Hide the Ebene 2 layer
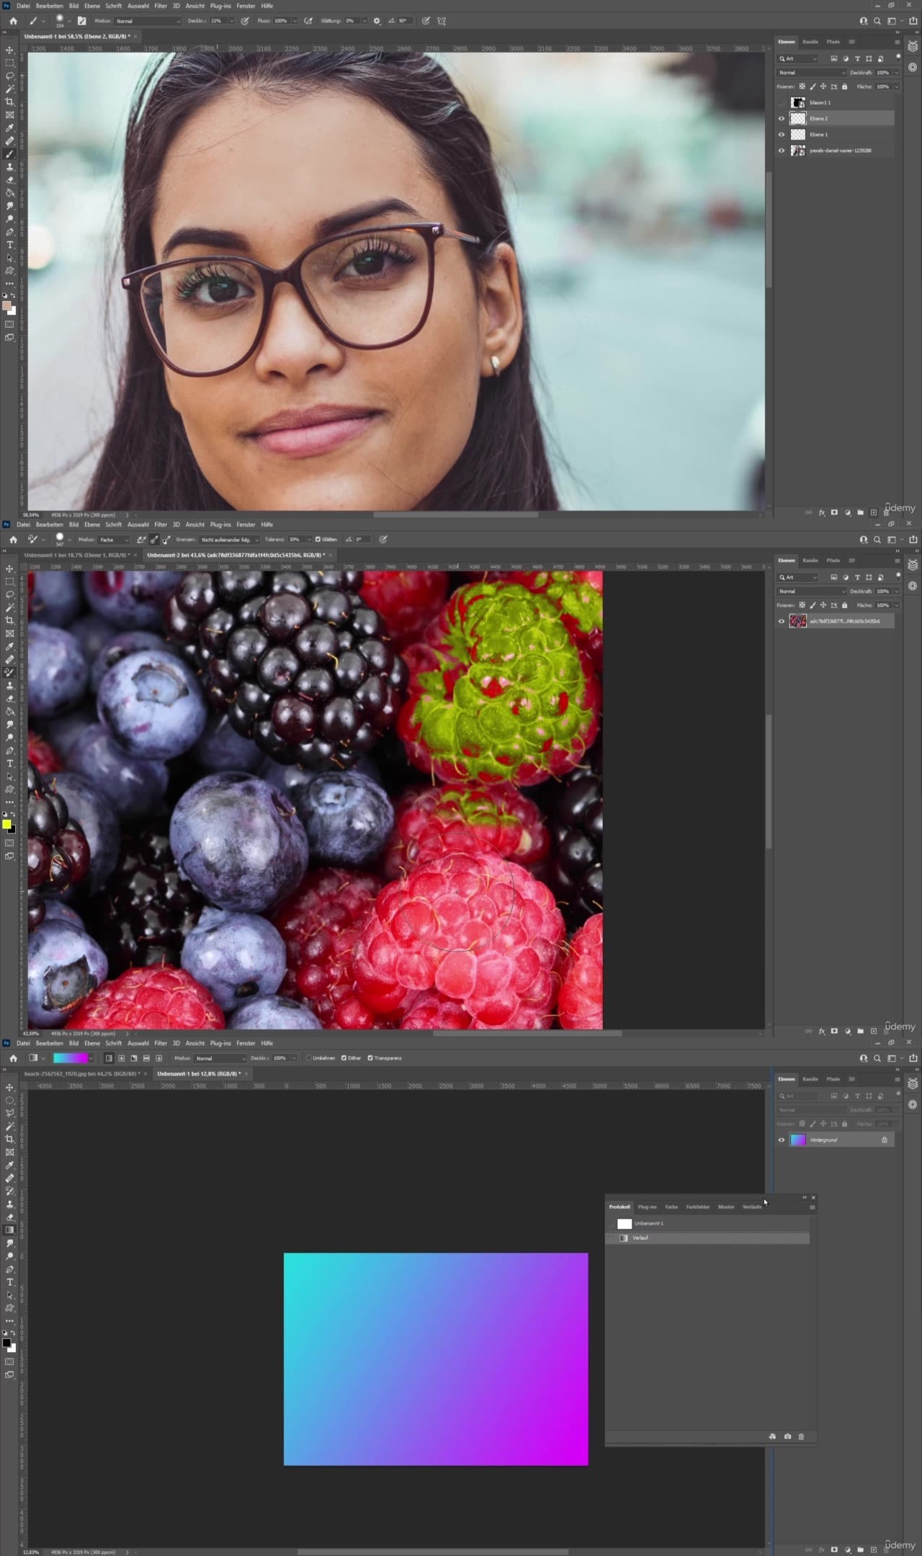Screen dimensions: 922x1556 tap(782, 119)
